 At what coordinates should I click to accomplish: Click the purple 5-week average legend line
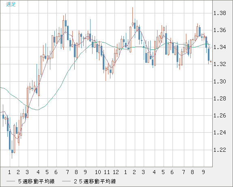tap(11, 181)
